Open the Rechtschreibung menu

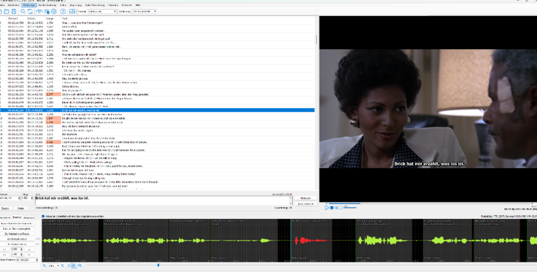click(47, 5)
